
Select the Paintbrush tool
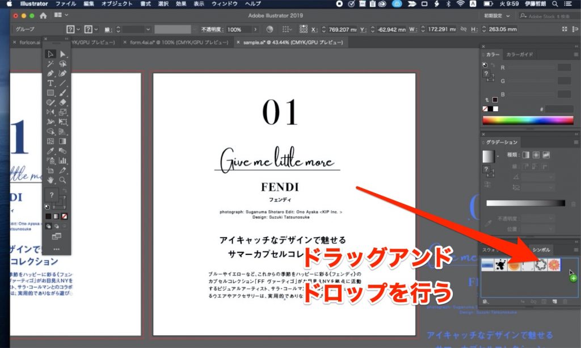pyautogui.click(x=62, y=93)
